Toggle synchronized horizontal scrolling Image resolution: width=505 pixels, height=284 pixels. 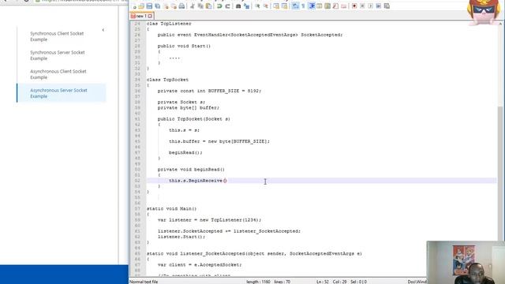284,6
